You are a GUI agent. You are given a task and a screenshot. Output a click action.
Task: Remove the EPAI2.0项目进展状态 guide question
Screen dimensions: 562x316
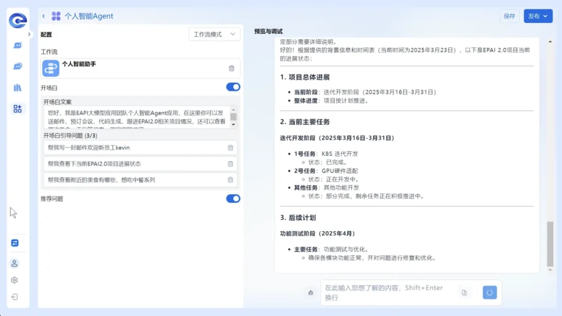tap(230, 164)
